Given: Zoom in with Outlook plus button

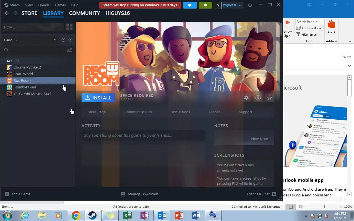Looking at the screenshot, I should tap(340, 207).
